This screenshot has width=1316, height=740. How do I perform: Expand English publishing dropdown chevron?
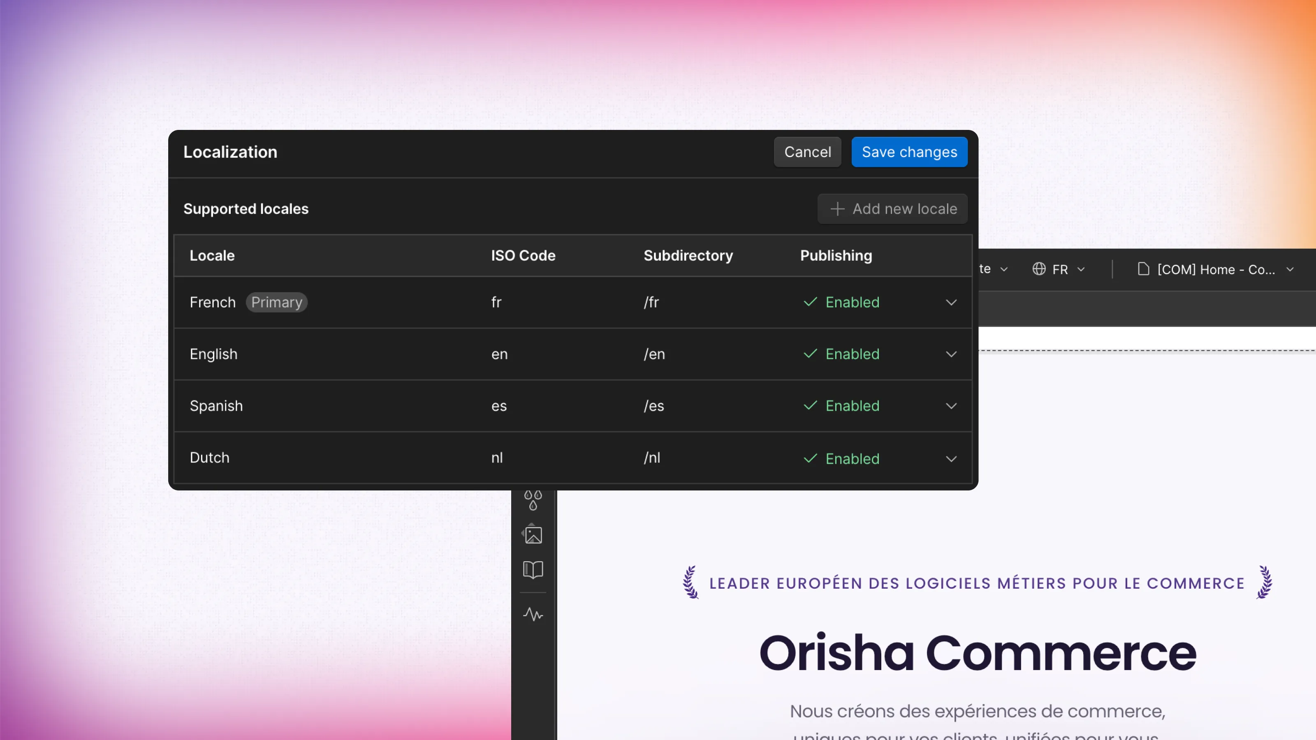(x=951, y=354)
